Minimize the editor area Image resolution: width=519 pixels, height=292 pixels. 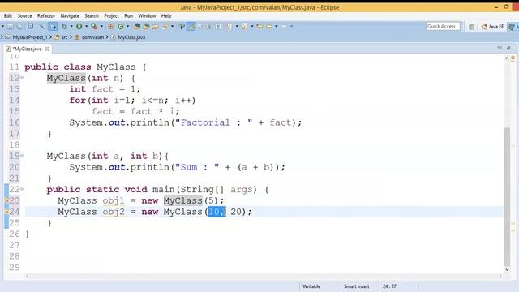(500, 48)
